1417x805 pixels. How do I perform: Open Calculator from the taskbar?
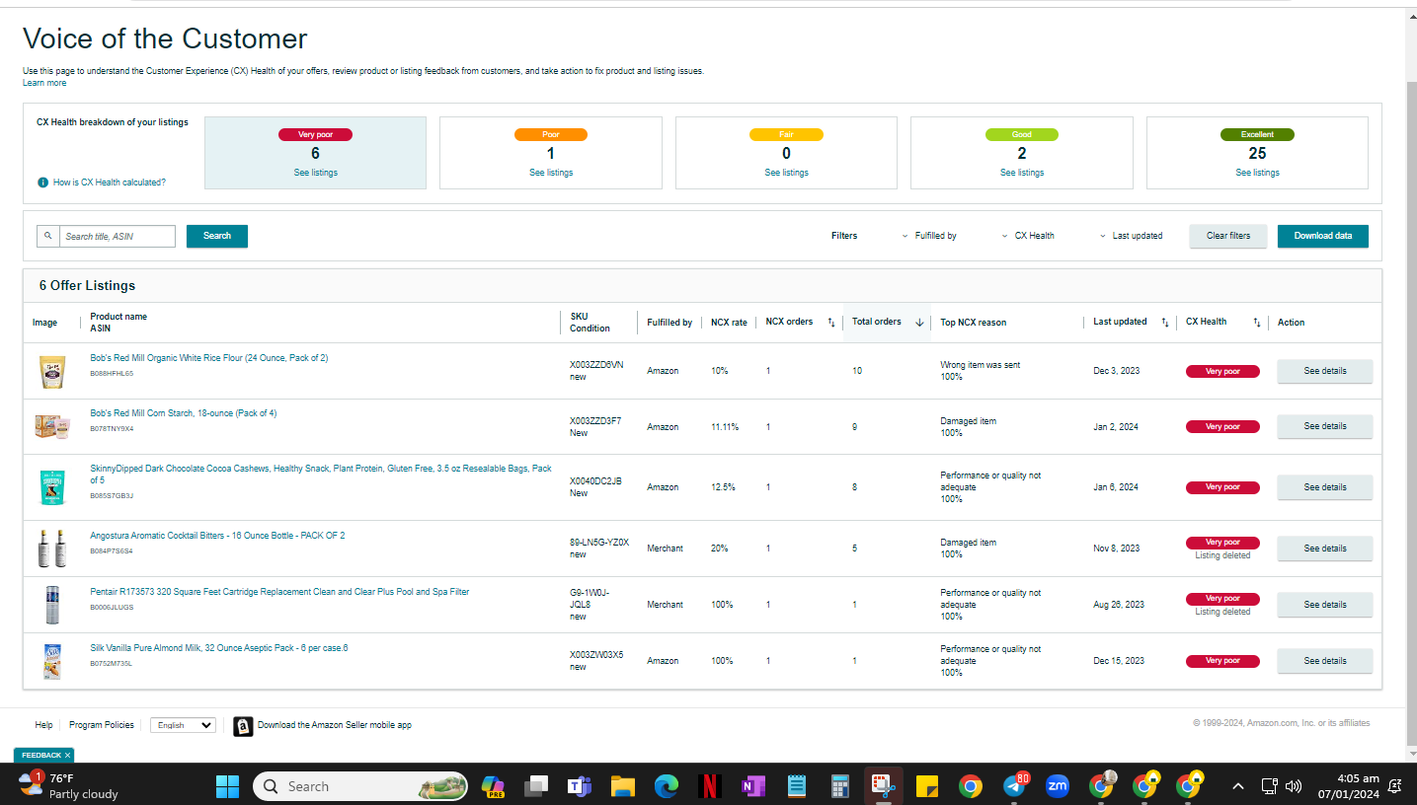point(840,786)
